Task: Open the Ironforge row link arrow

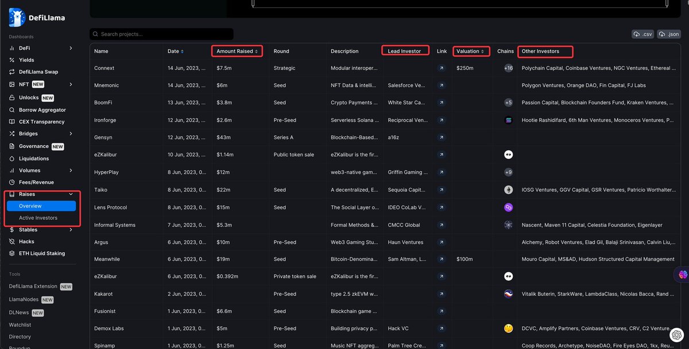Action: point(441,120)
